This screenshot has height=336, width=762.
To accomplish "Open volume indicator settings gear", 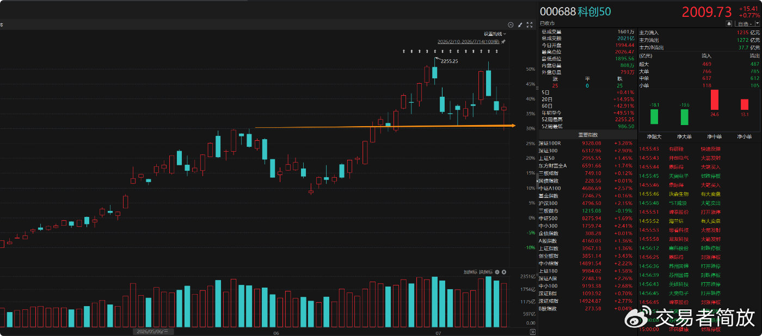I will click(497, 272).
